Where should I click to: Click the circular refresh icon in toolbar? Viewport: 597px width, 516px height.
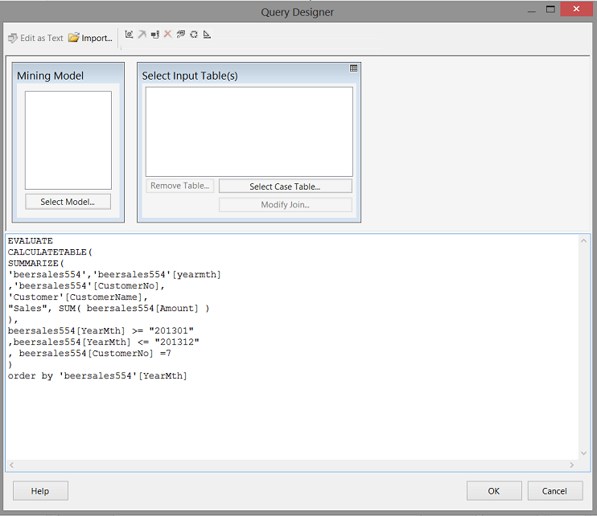pyautogui.click(x=194, y=35)
